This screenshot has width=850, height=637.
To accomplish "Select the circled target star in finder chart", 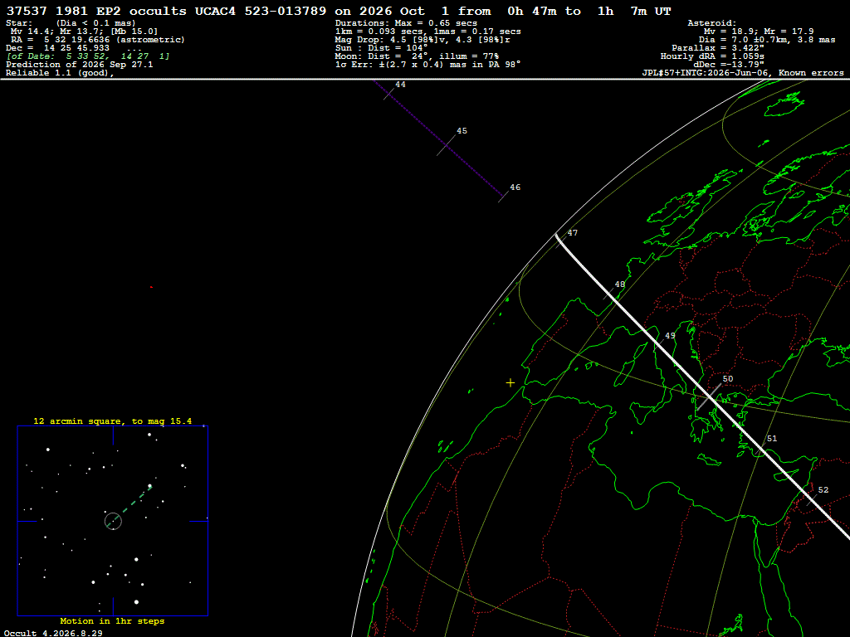I will click(113, 521).
